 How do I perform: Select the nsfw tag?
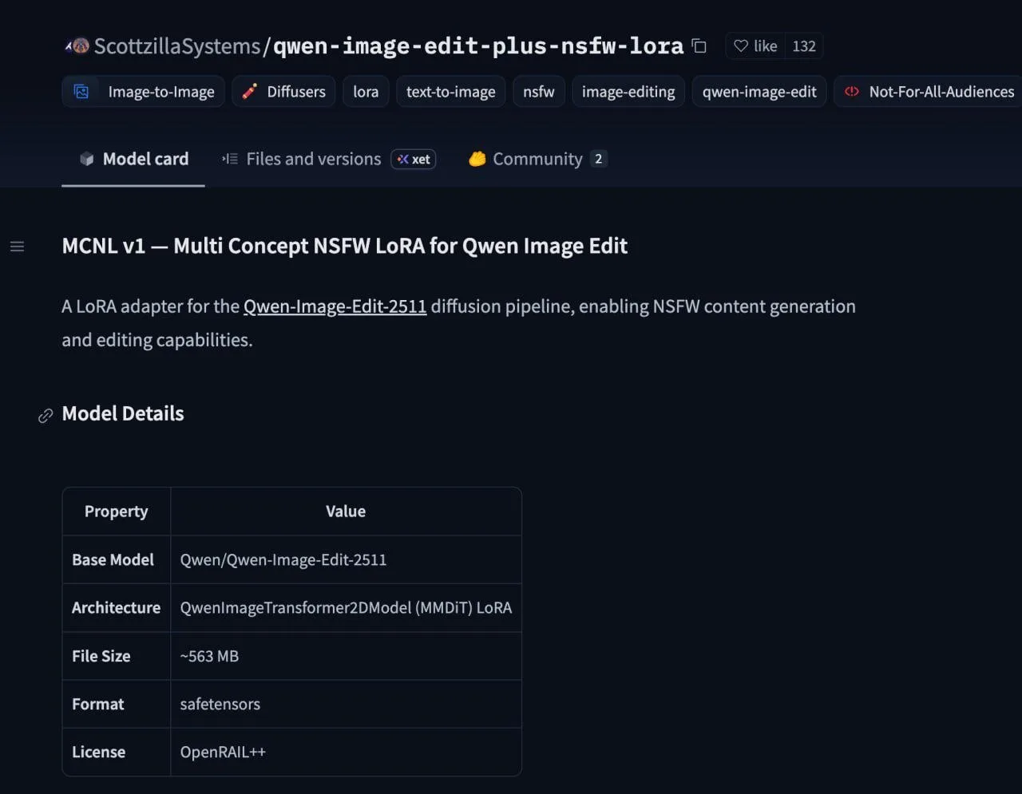(539, 92)
